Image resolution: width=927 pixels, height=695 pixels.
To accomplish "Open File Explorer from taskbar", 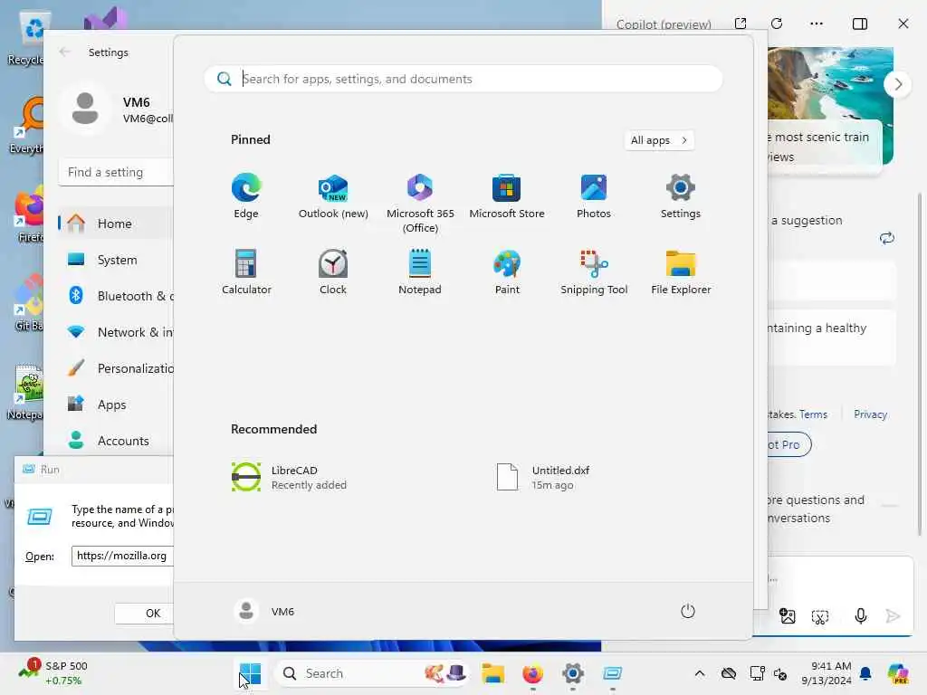I will [492, 673].
